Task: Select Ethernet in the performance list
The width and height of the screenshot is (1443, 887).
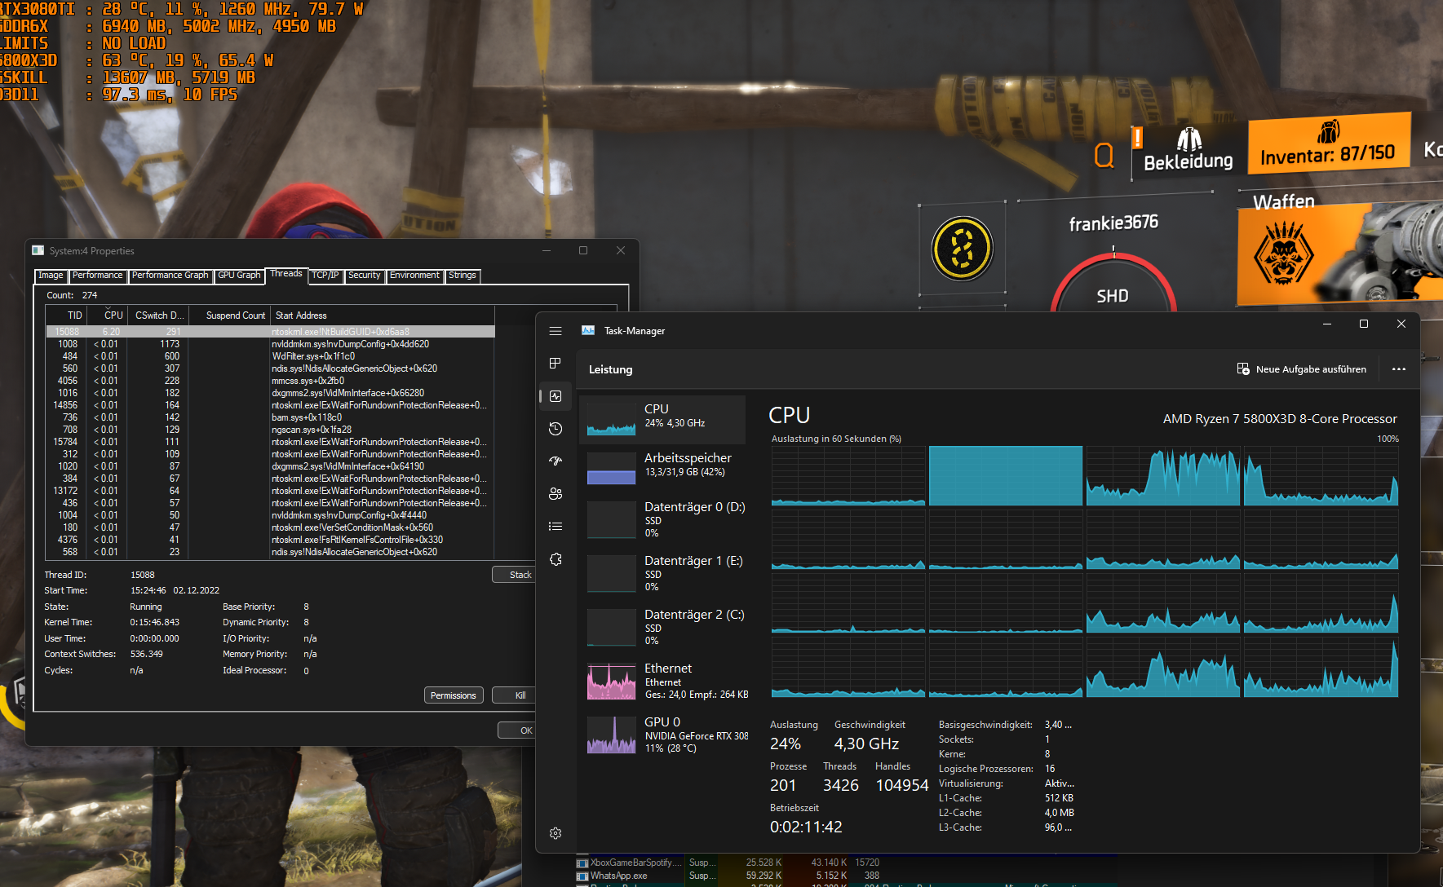Action: coord(662,681)
